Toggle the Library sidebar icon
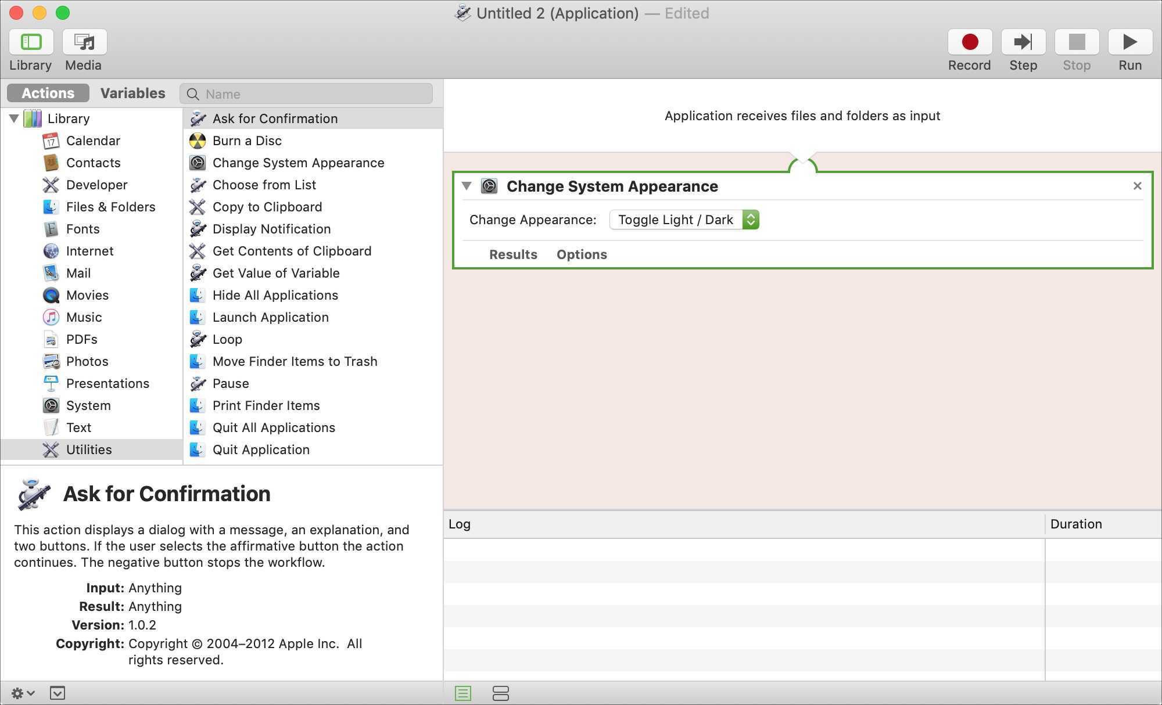 coord(31,42)
